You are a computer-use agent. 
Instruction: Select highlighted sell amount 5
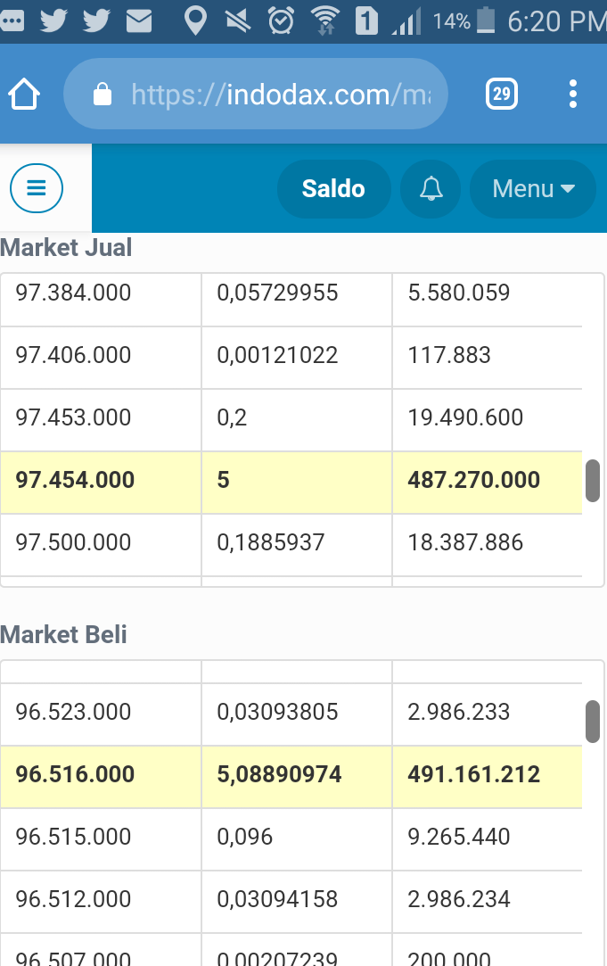tap(223, 480)
